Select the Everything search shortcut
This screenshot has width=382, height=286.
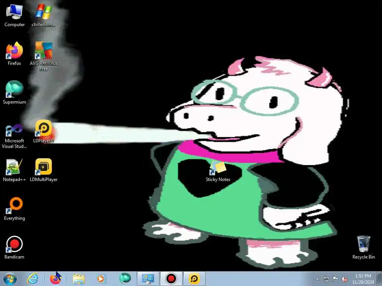click(x=15, y=209)
